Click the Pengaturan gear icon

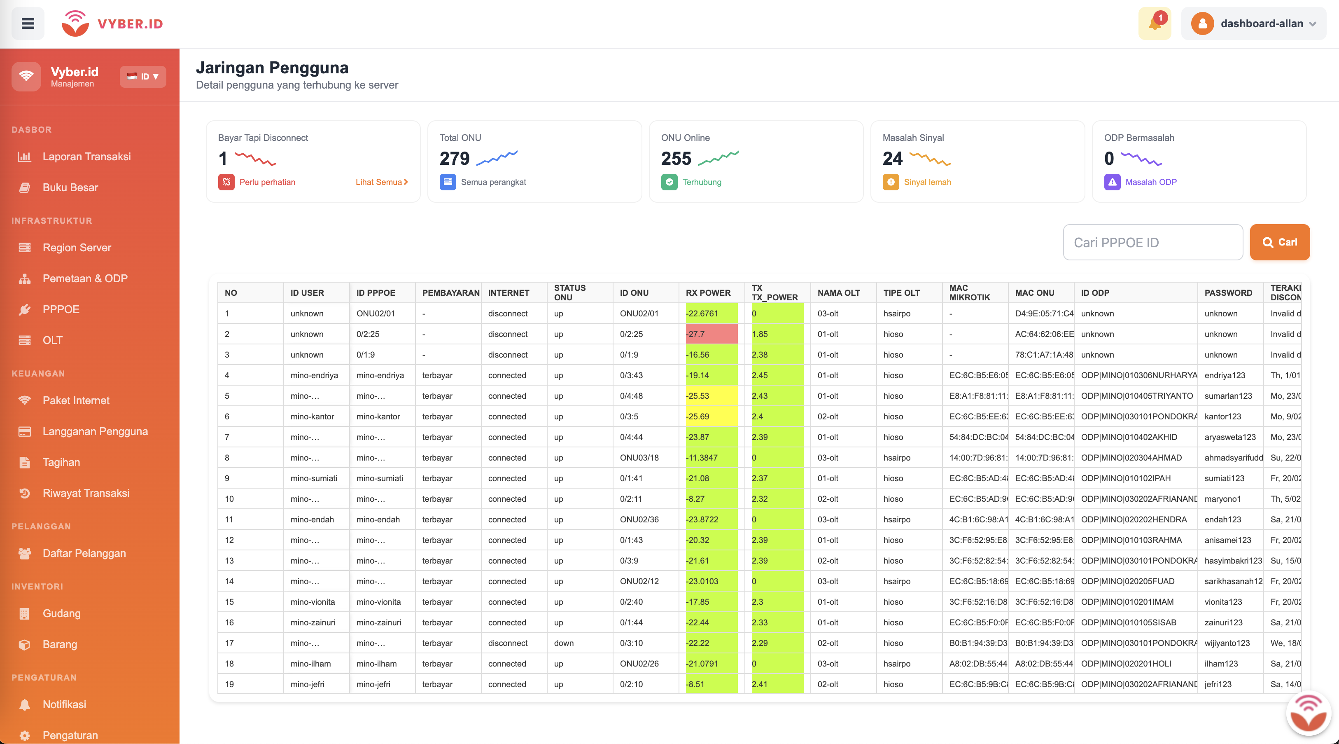pos(25,735)
